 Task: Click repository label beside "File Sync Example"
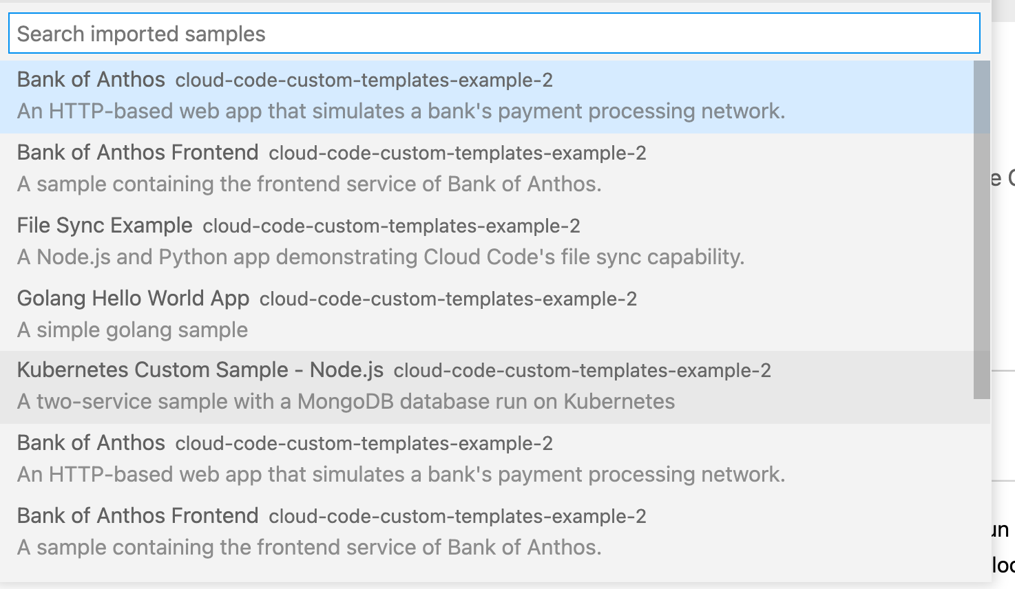[390, 226]
